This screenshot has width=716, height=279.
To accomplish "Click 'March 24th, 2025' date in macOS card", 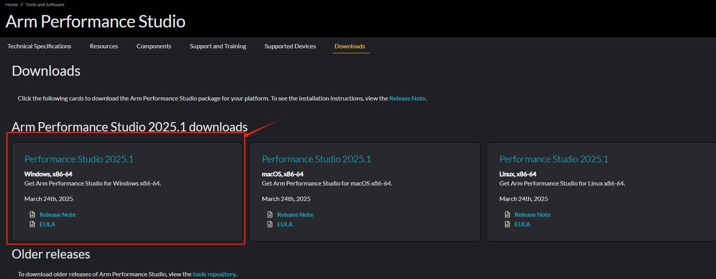I will pyautogui.click(x=286, y=199).
